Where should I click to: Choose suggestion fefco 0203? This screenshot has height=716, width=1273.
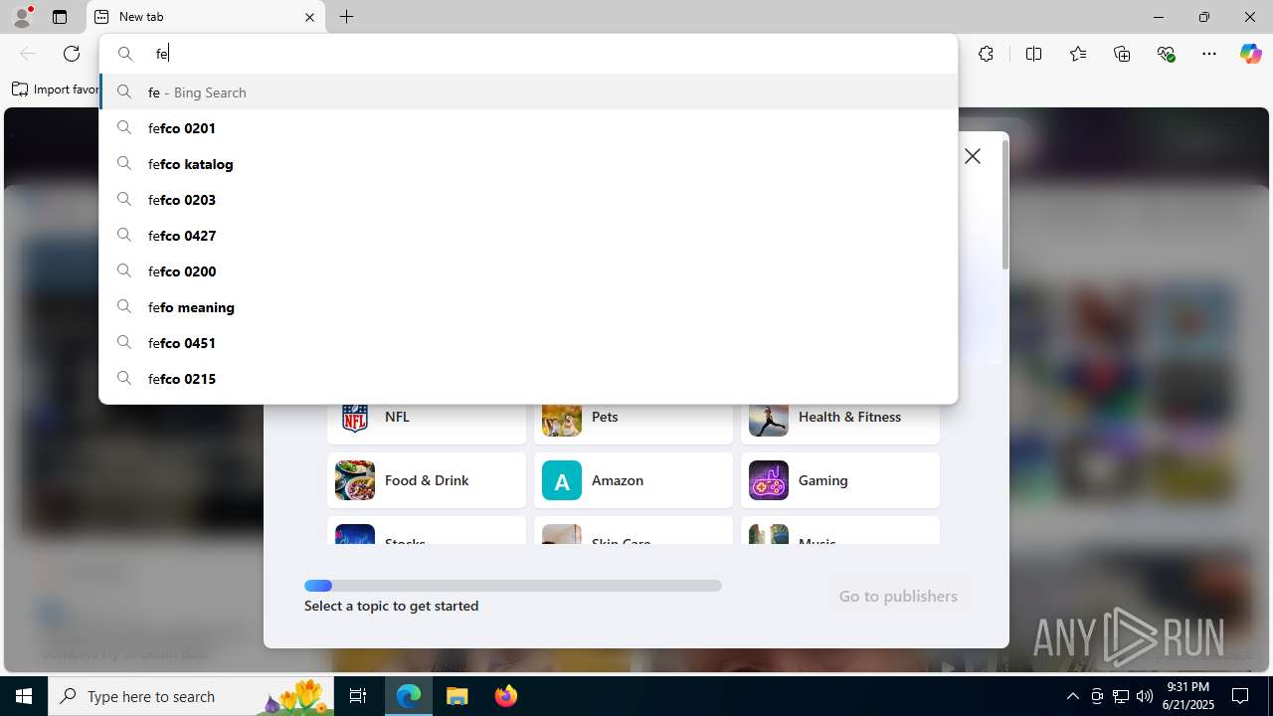528,199
